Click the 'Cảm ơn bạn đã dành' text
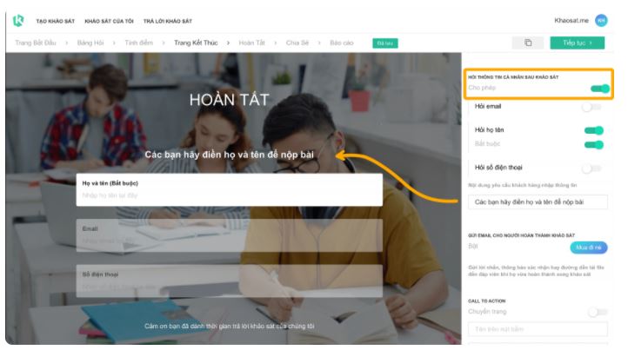Image resolution: width=628 pixels, height=350 pixels. 229,326
